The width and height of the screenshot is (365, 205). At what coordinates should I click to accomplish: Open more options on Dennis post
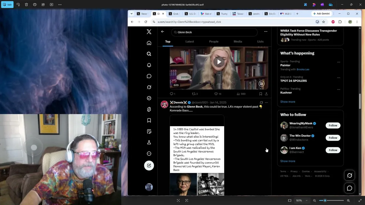click(x=266, y=102)
